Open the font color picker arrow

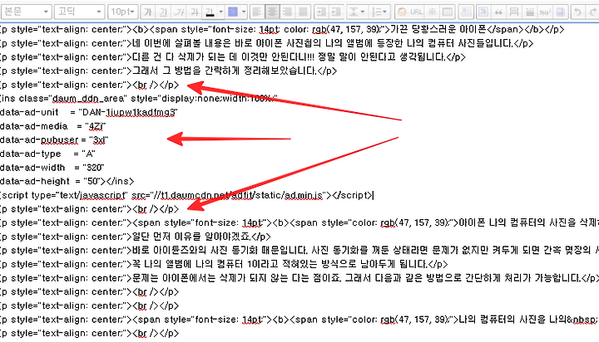pyautogui.click(x=220, y=12)
